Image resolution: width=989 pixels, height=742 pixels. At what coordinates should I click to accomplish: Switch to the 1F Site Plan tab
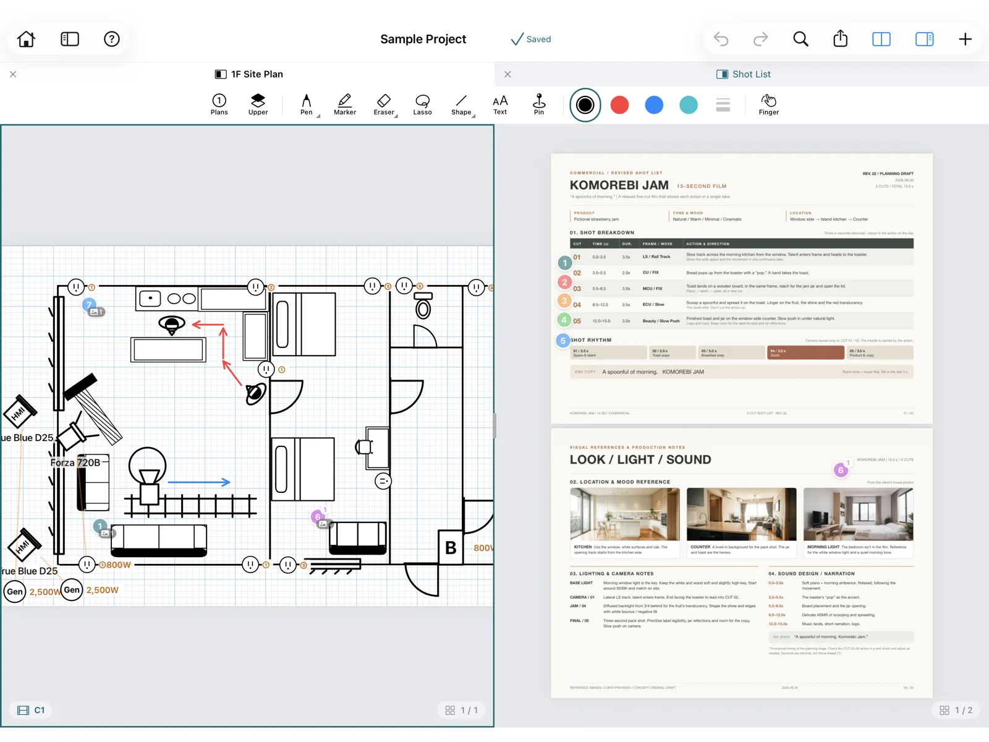pyautogui.click(x=248, y=74)
